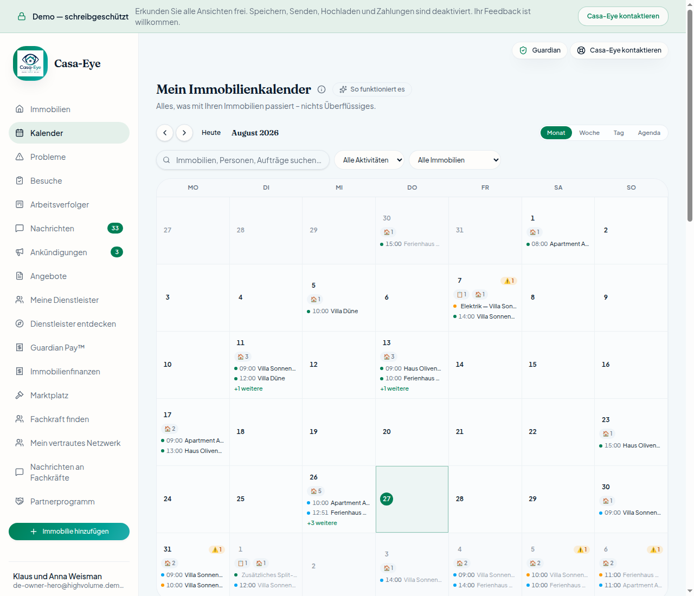Click Casa-Eye kontaktieren in the demo banner
Image resolution: width=694 pixels, height=596 pixels.
pos(624,16)
